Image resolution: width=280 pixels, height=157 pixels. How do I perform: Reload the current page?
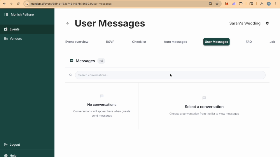coord(18,3)
